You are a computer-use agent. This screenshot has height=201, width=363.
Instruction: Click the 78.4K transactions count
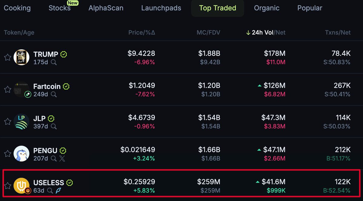tap(341, 54)
